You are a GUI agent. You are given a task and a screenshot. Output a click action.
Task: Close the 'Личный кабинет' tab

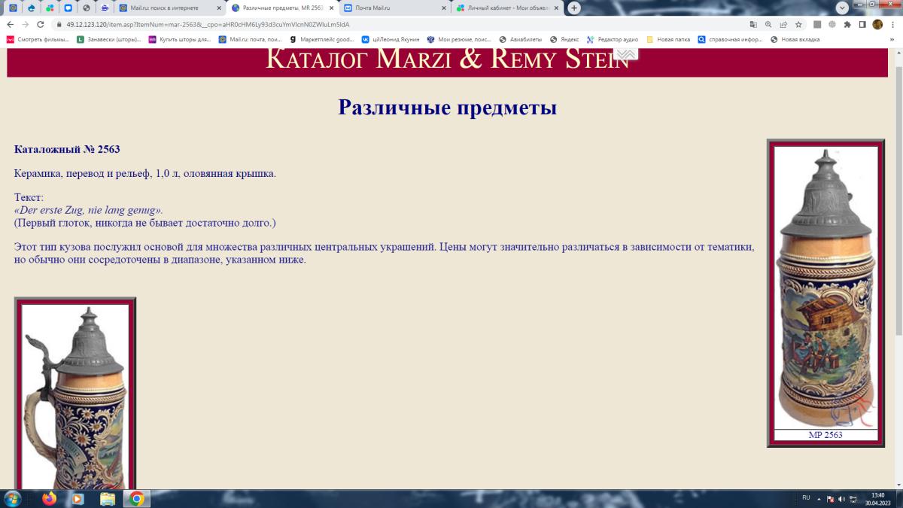point(555,8)
